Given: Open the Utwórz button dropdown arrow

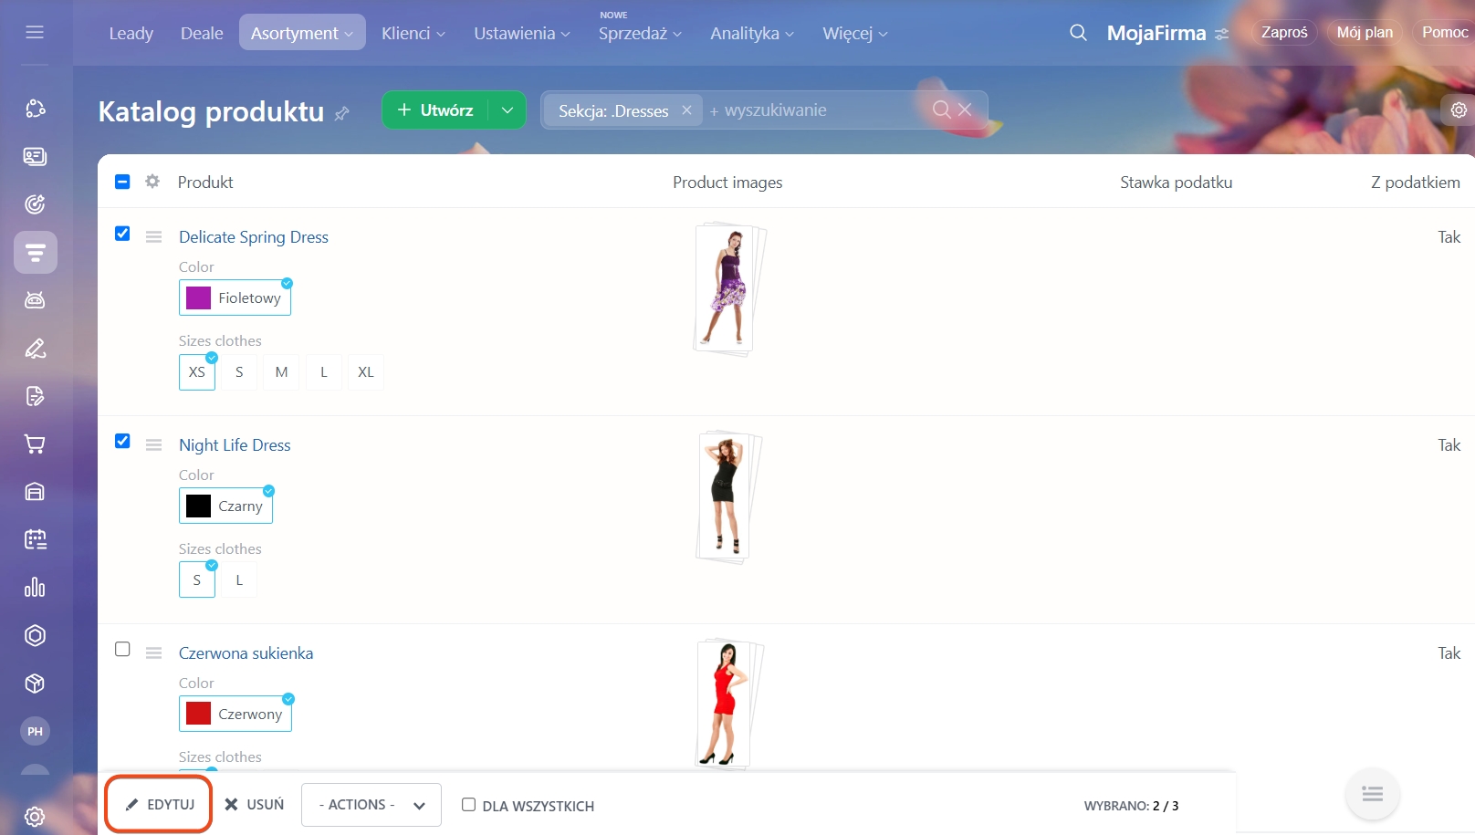Looking at the screenshot, I should point(507,110).
